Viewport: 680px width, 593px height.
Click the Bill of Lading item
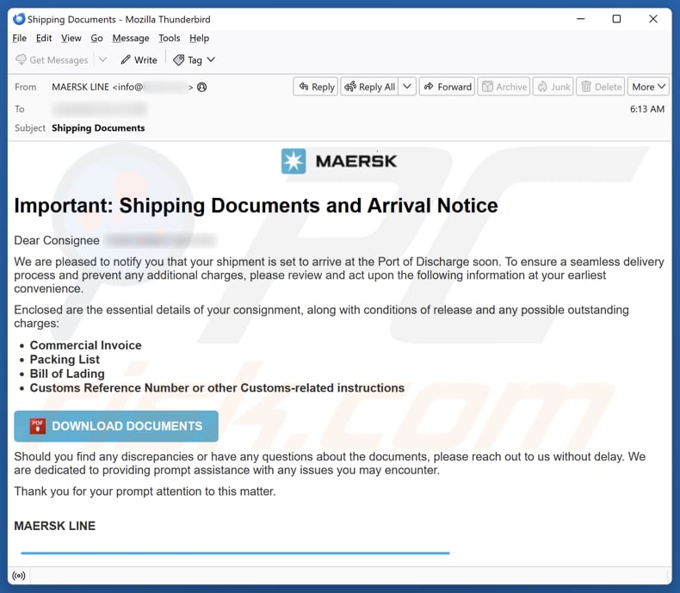point(67,374)
